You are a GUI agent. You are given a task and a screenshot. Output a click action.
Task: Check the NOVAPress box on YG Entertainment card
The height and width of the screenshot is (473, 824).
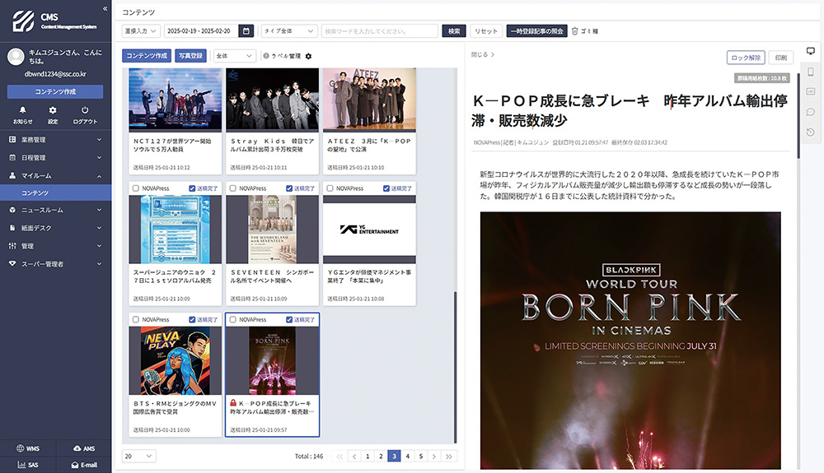330,188
